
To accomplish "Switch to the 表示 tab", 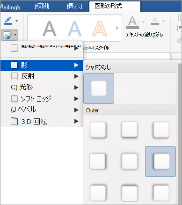I will pyautogui.click(x=74, y=6).
